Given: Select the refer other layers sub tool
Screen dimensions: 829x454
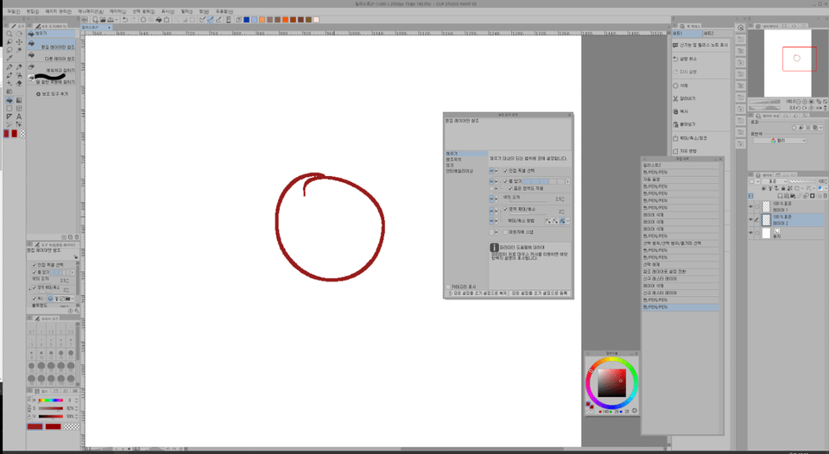Looking at the screenshot, I should (51, 58).
